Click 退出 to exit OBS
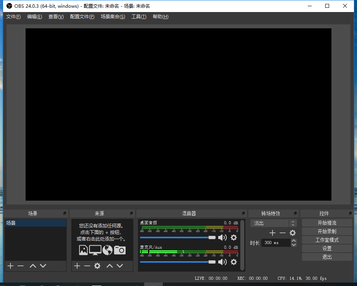Screen dimensions: 357x286 tap(327, 257)
